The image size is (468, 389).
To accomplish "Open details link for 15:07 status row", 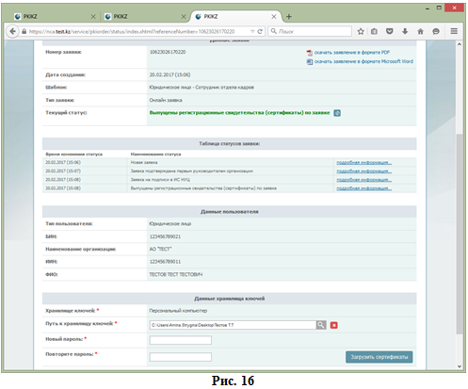I will click(363, 171).
